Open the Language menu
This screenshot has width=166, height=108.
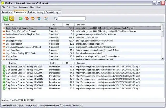[24, 7]
